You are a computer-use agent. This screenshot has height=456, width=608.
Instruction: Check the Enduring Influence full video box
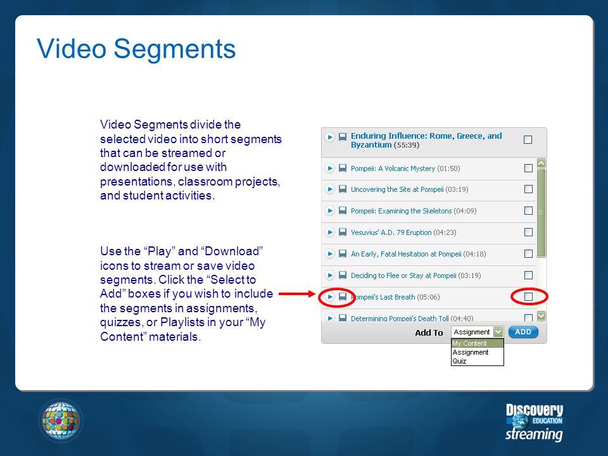click(x=528, y=139)
